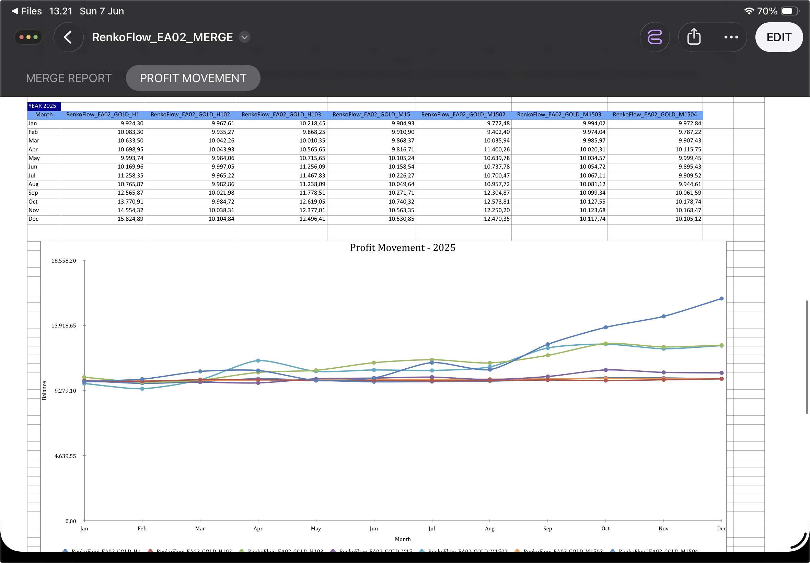This screenshot has width=810, height=563.
Task: Tap the EDIT button
Action: [779, 37]
